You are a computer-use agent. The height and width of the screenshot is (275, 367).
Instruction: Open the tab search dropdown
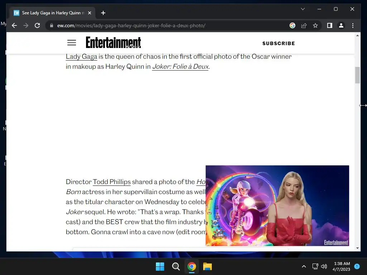302,9
